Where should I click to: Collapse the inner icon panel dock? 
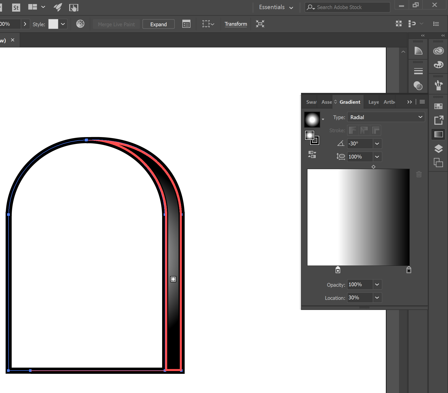pos(423,35)
